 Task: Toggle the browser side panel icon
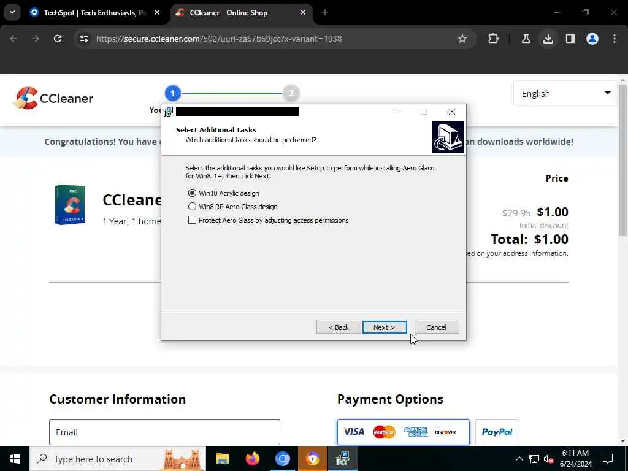[570, 39]
